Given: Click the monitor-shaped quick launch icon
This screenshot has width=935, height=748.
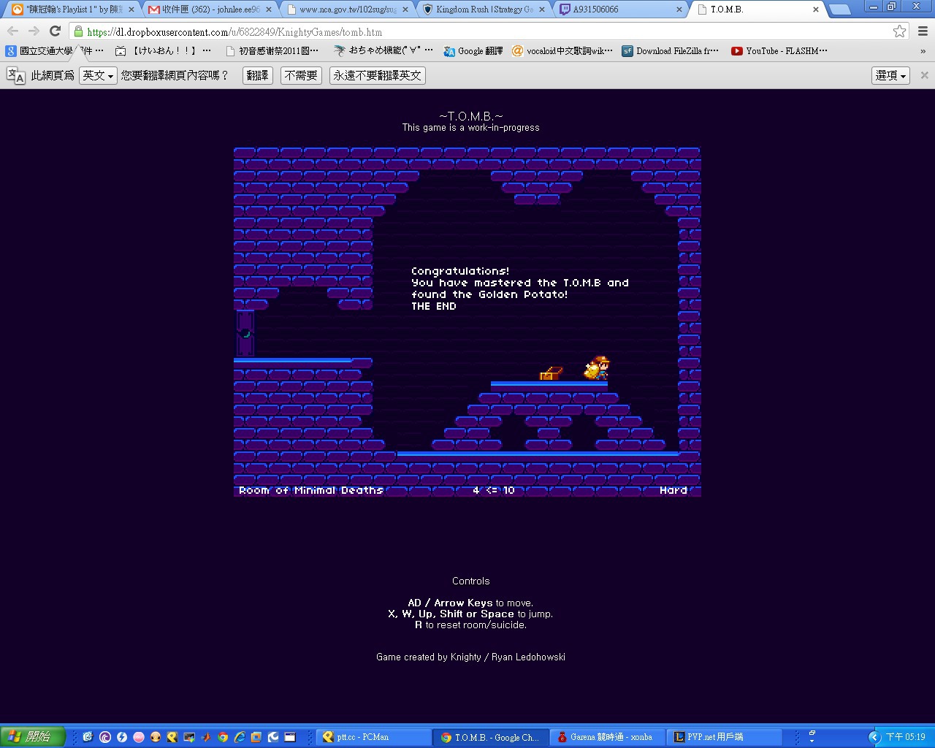Looking at the screenshot, I should [189, 737].
